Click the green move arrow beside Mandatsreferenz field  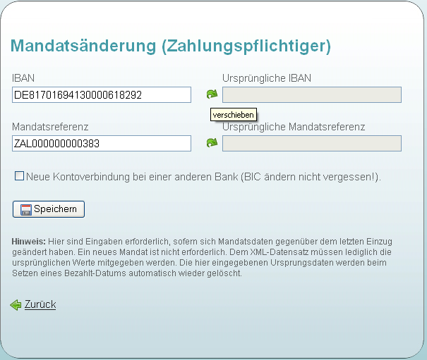(x=212, y=143)
